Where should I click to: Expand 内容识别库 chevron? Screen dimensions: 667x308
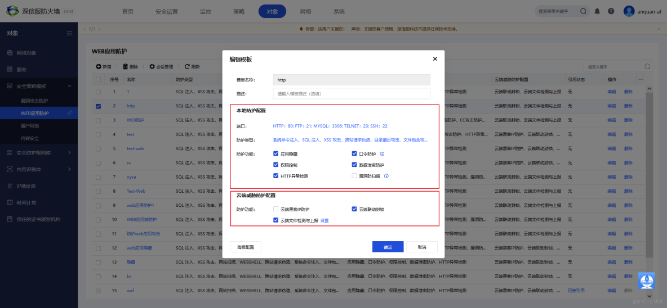click(x=70, y=169)
